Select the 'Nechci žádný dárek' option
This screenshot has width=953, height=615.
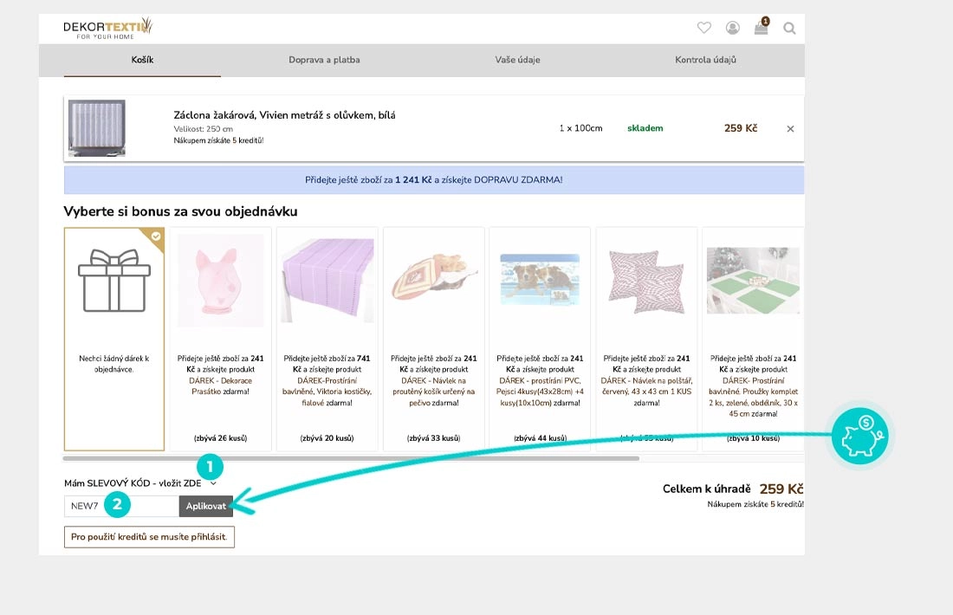click(114, 338)
